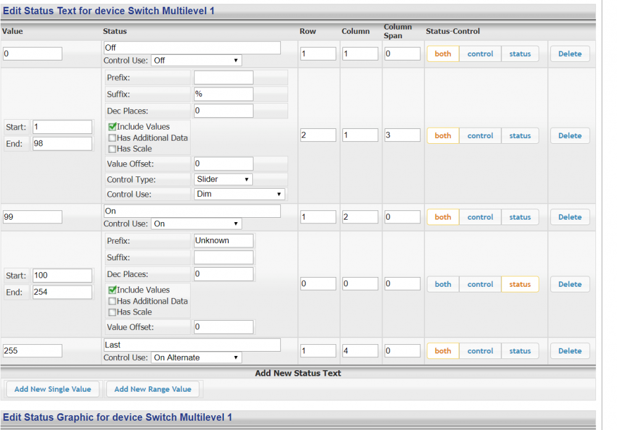This screenshot has width=617, height=430.
Task: Uncheck 'Include Values' for range 100-254
Action: click(x=112, y=290)
